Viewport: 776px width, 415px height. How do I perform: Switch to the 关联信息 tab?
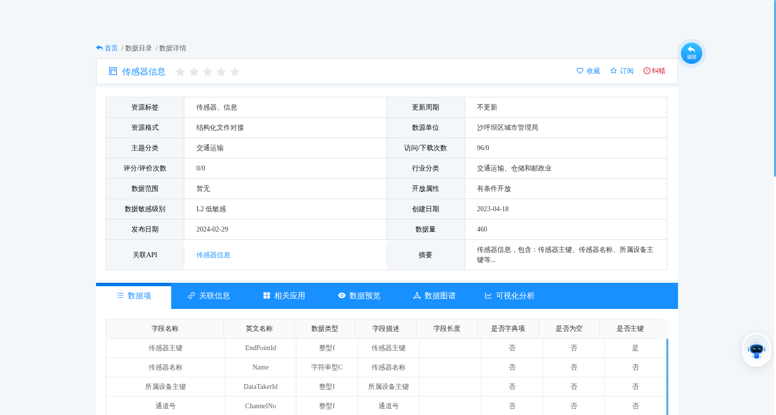click(x=209, y=296)
